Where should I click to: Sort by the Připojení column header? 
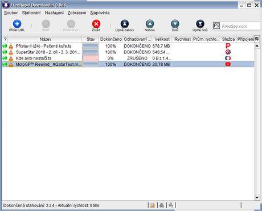(245, 39)
